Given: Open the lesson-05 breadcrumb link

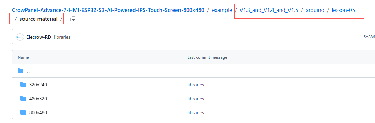Looking at the screenshot, I should [343, 10].
